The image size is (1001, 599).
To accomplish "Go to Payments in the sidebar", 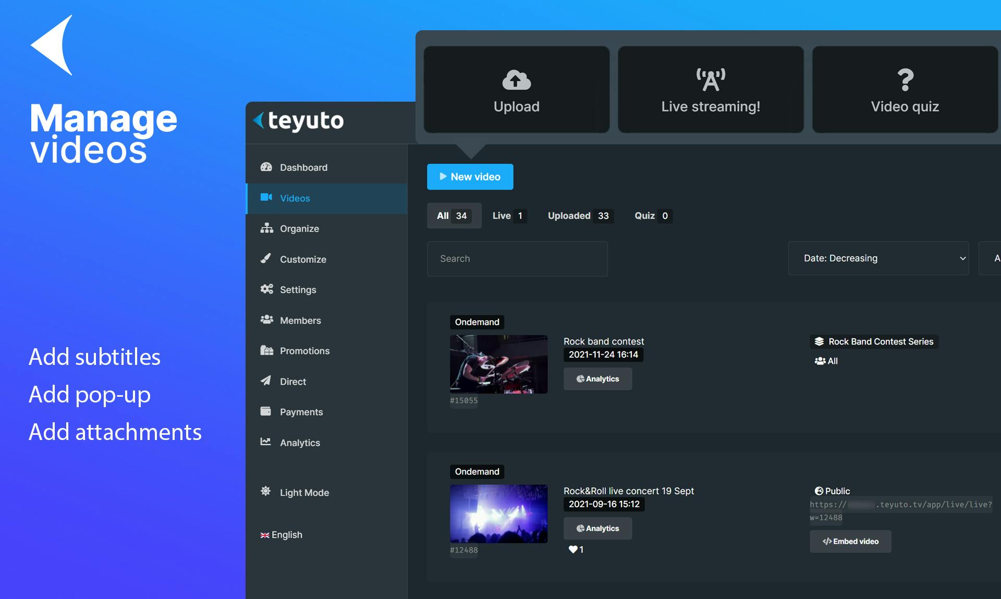I will coord(326,412).
